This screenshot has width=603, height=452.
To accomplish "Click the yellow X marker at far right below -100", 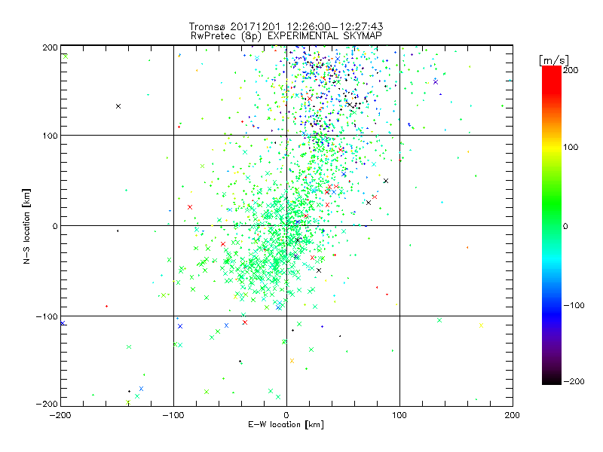I will point(481,325).
